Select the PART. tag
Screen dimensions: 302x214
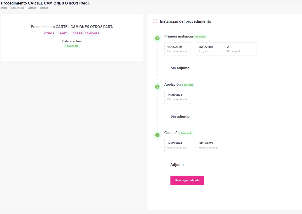tap(63, 34)
